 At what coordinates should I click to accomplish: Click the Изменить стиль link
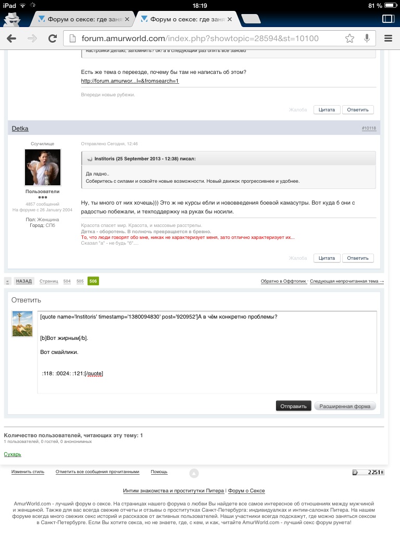tap(28, 472)
